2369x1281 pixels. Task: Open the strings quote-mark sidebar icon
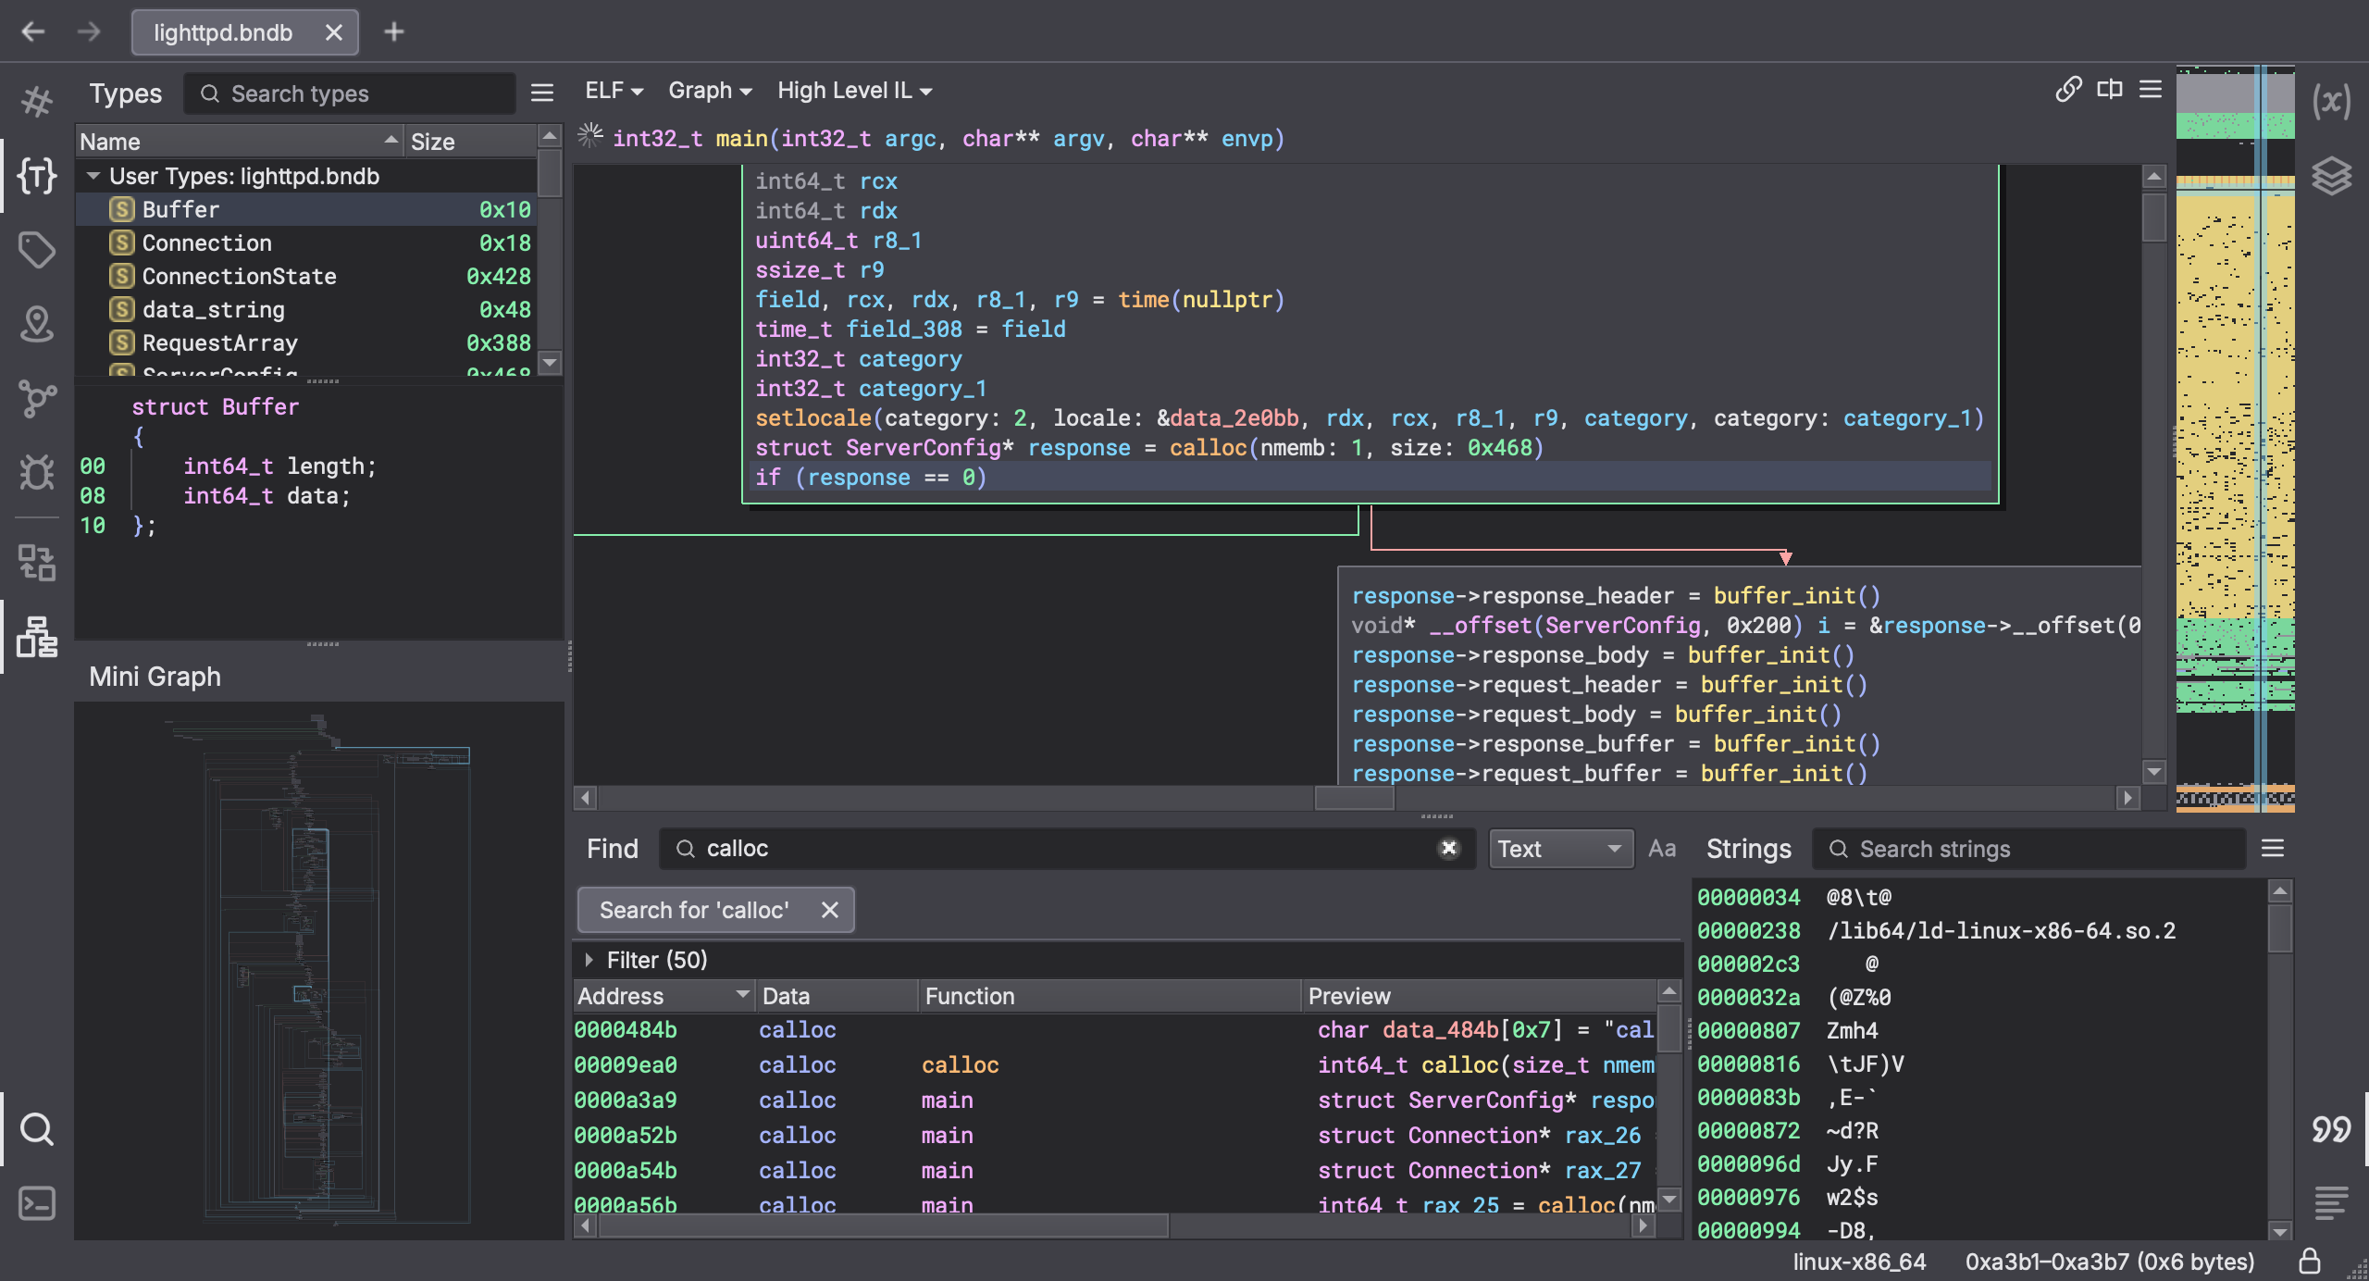2330,1129
